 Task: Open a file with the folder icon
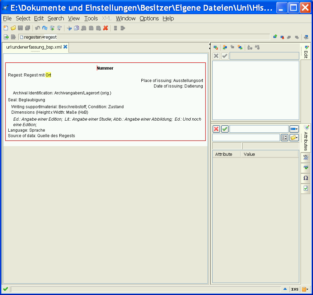[x=13, y=28]
